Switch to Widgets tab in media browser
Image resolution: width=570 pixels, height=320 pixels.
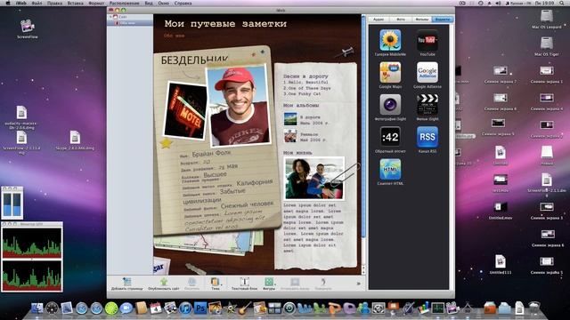coord(443,20)
